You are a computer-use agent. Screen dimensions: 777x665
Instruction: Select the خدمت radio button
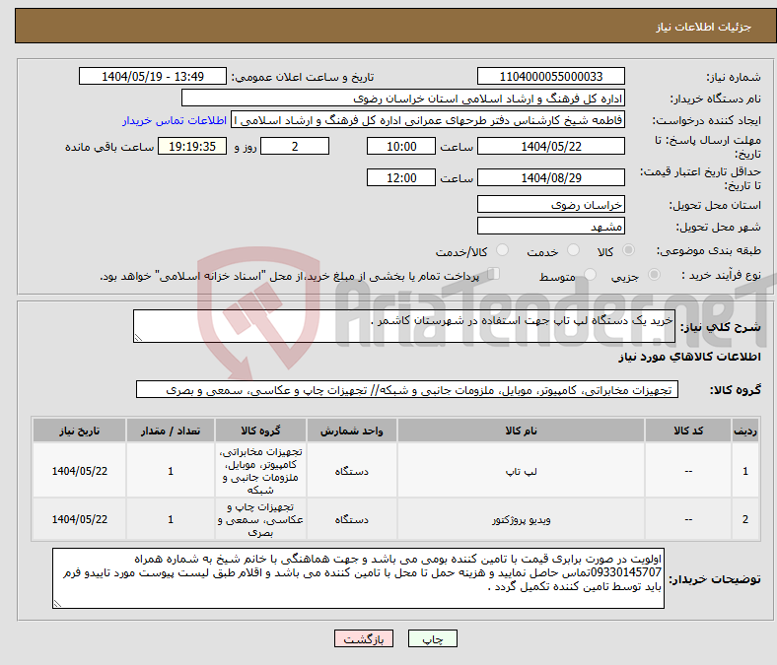[573, 250]
